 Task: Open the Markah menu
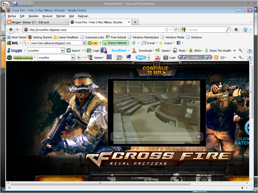pos(61,16)
